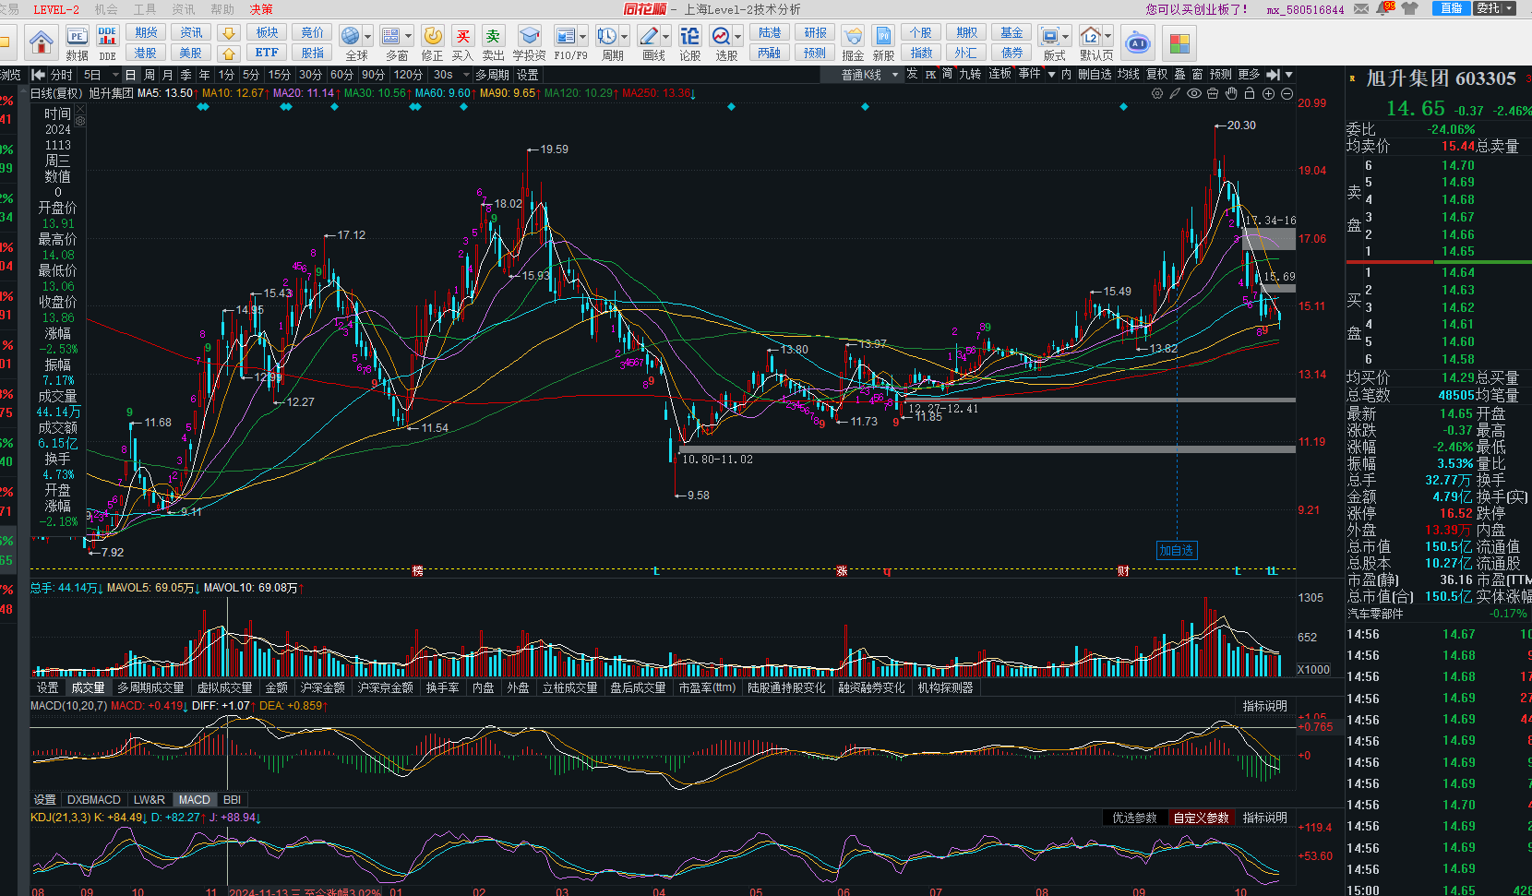This screenshot has width=1532, height=896.
Task: Open the multi-window layout icon
Action: [x=391, y=36]
